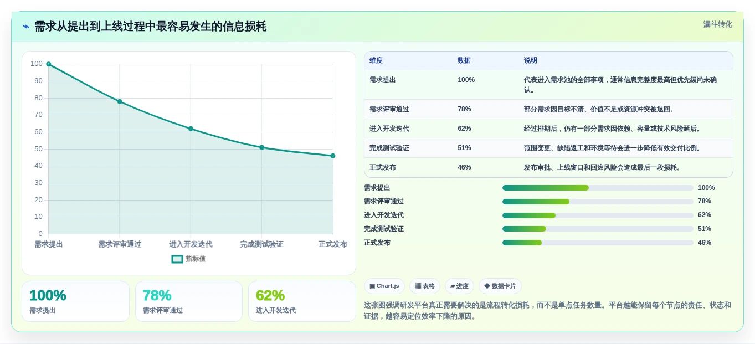Click the 62% value in table

[x=464, y=129]
